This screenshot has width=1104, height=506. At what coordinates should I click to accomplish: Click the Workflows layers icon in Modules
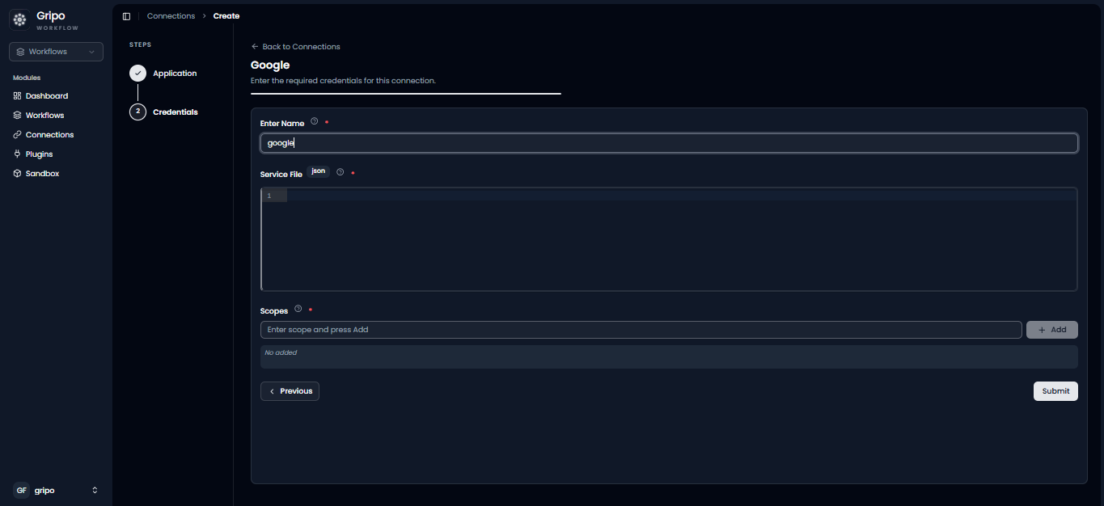click(x=17, y=116)
